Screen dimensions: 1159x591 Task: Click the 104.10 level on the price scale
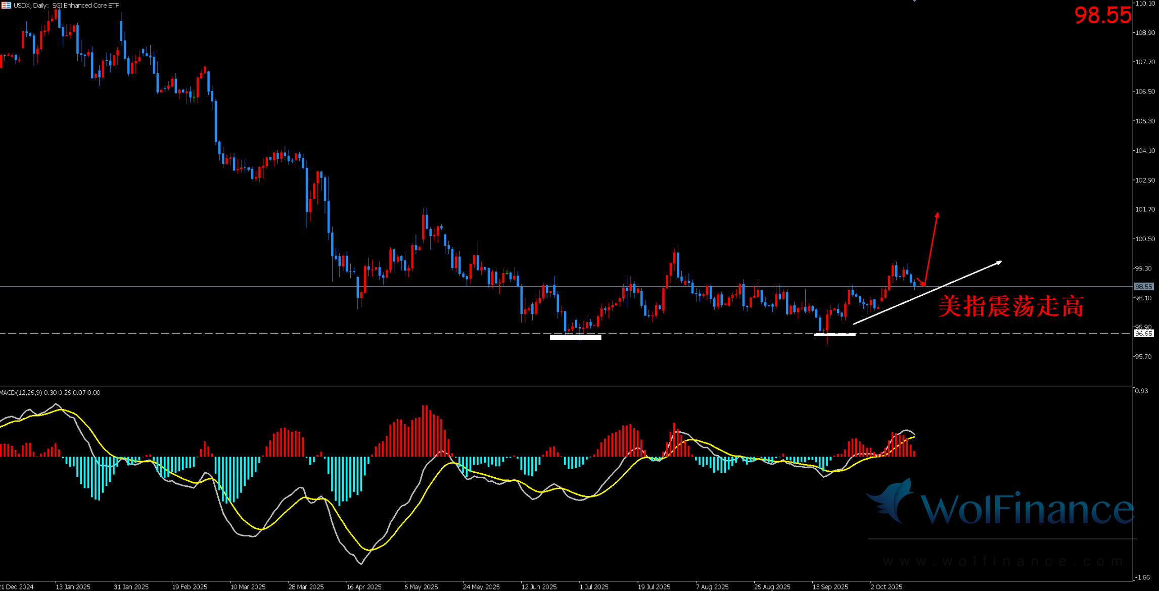coord(1145,151)
